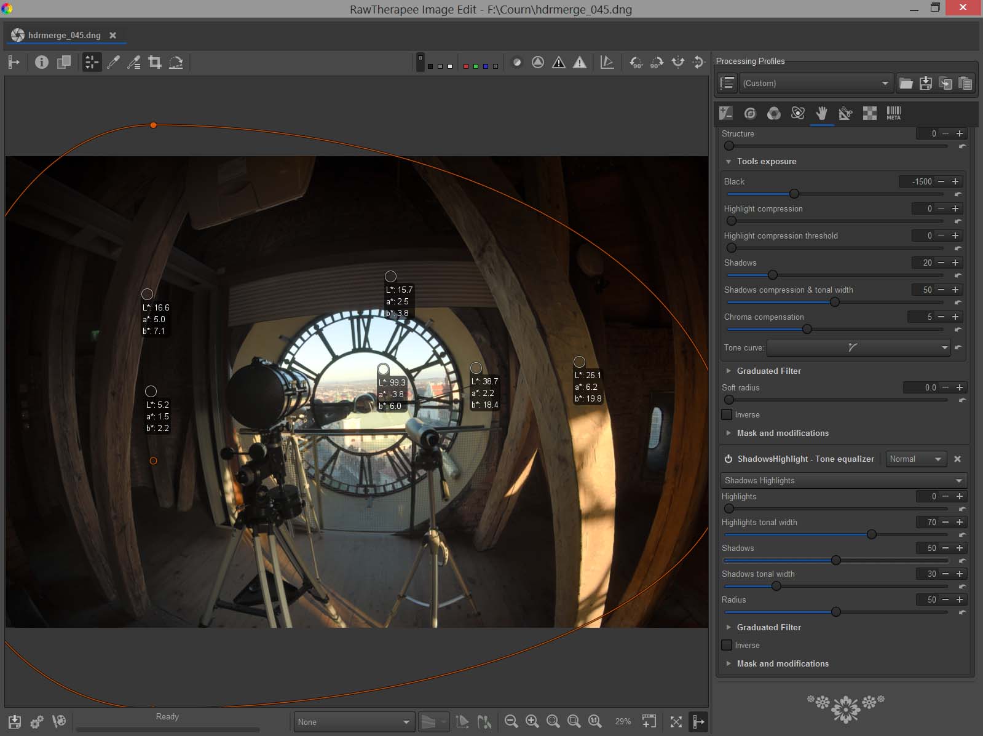Open the processing profile (Custom) dropdown
983x736 pixels.
[x=815, y=83]
